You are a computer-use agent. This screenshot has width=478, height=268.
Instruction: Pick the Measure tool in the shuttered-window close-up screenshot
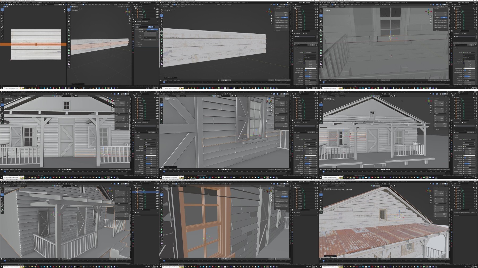coord(161,119)
